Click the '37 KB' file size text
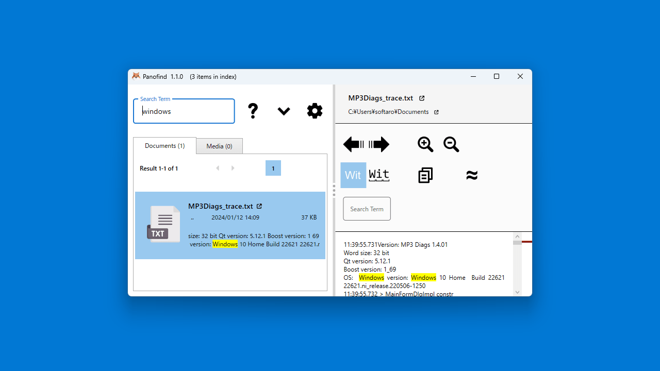Viewport: 660px width, 371px height. 309,217
